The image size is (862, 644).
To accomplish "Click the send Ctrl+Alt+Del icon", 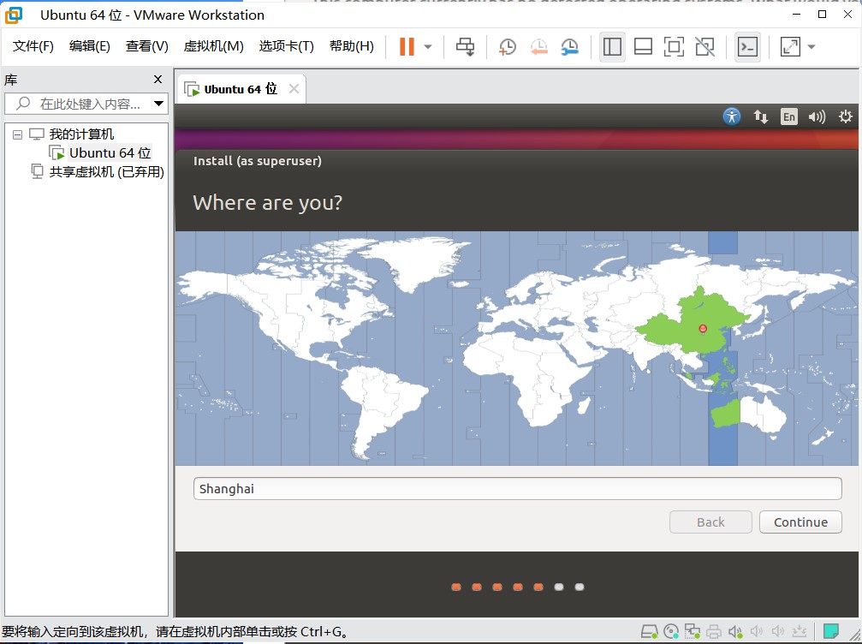I will (x=466, y=46).
